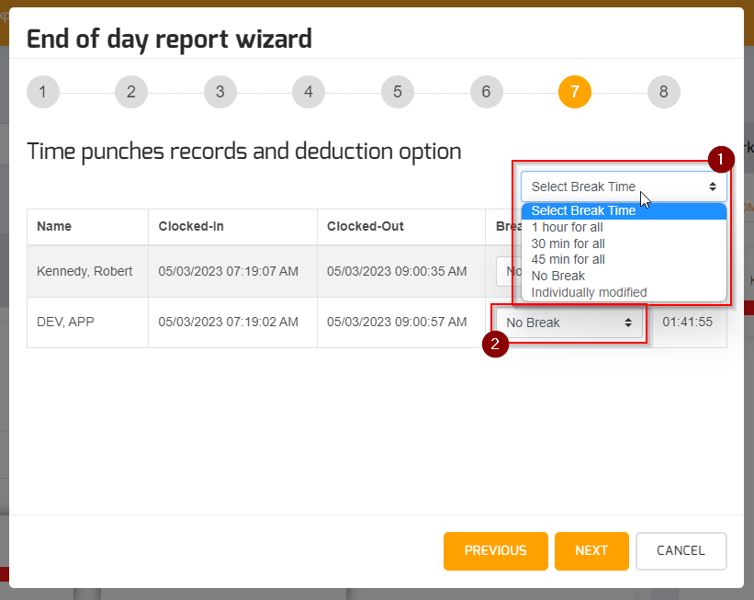Choose '1 hour for all' option
The image size is (754, 600).
click(x=568, y=227)
